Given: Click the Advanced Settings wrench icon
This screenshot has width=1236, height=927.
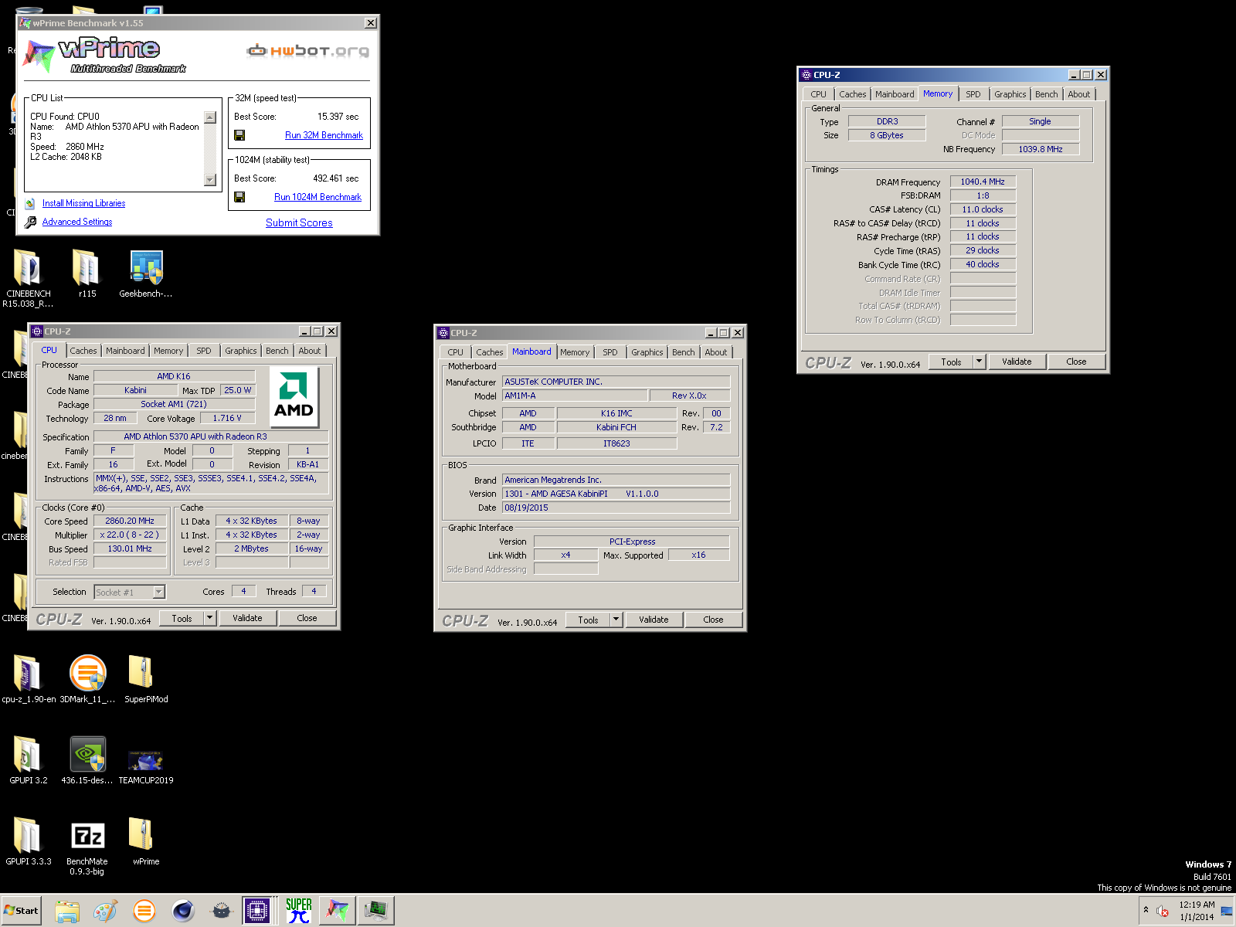Looking at the screenshot, I should click(30, 222).
